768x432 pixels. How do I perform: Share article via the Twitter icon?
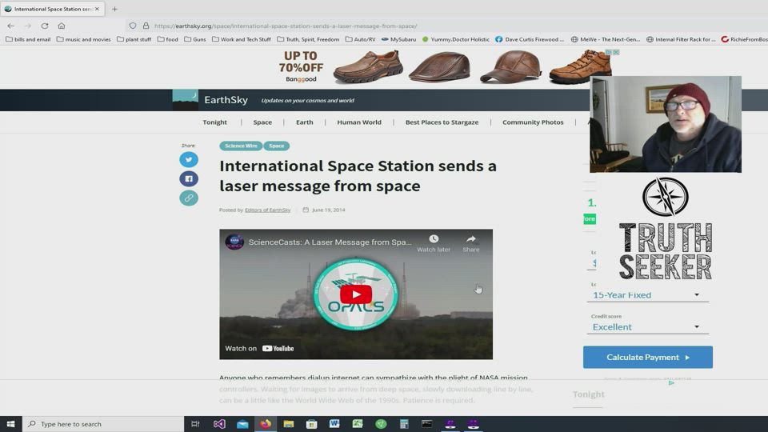189,159
